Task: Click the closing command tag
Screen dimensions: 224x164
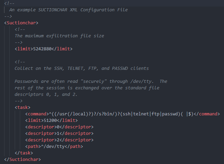Action: coord(207,114)
